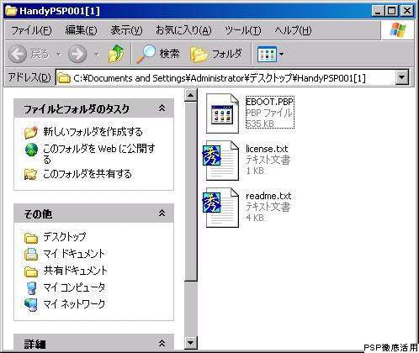Open the address bar dropdown arrow
The width and height of the screenshot is (419, 353).
402,77
